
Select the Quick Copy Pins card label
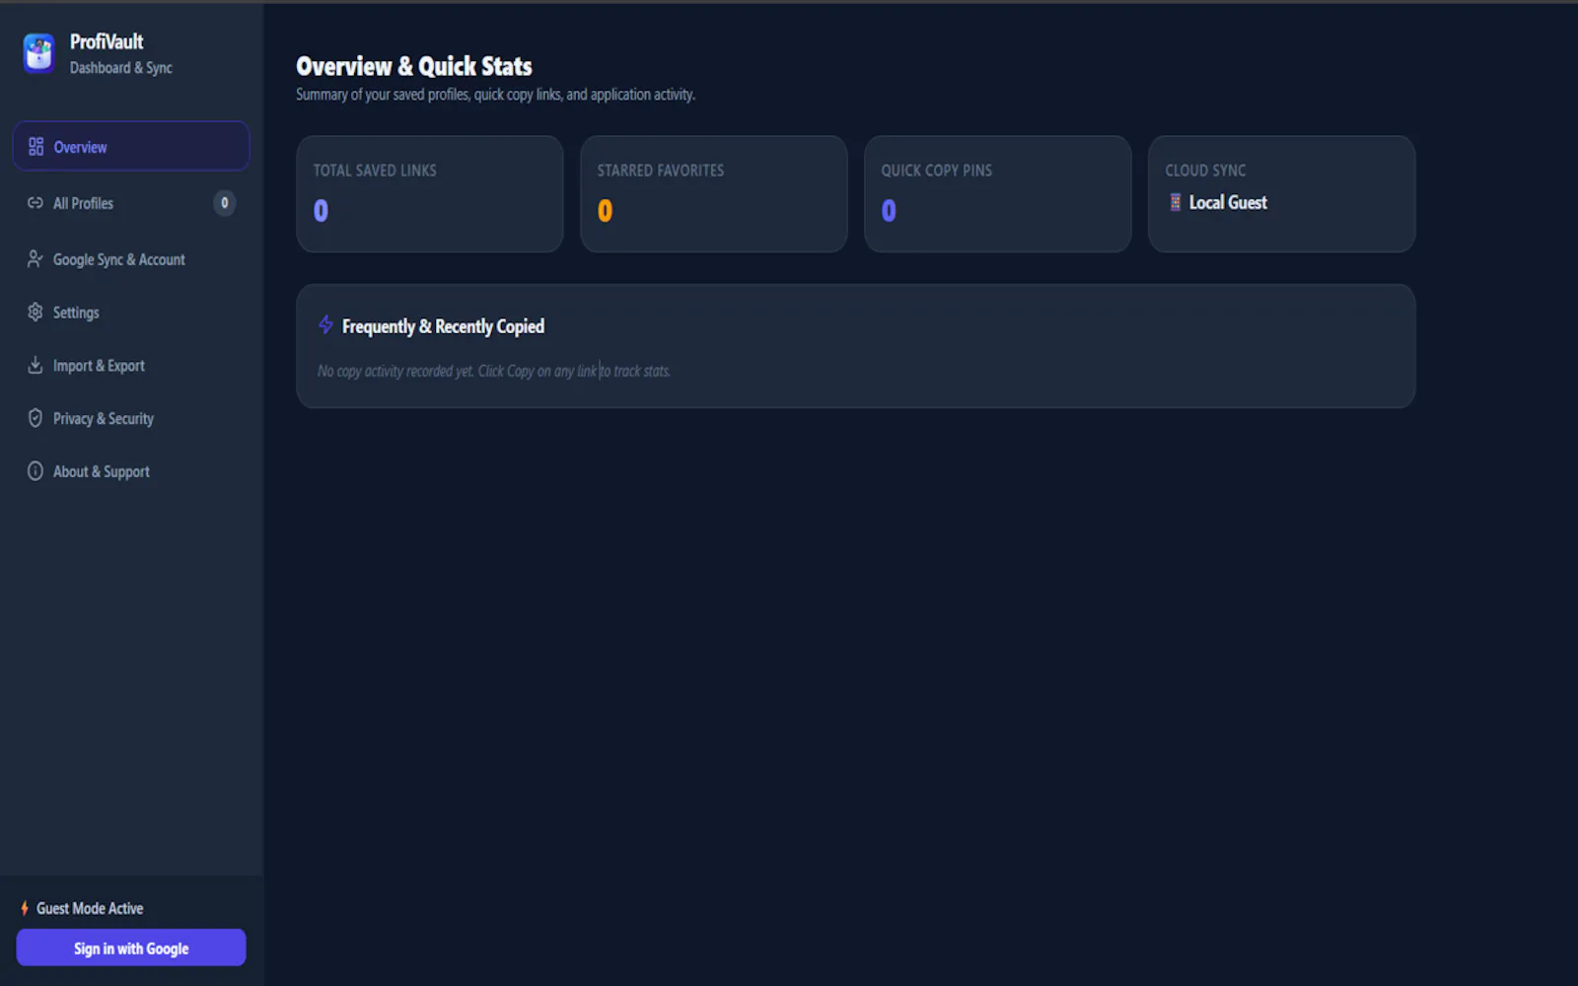coord(937,171)
